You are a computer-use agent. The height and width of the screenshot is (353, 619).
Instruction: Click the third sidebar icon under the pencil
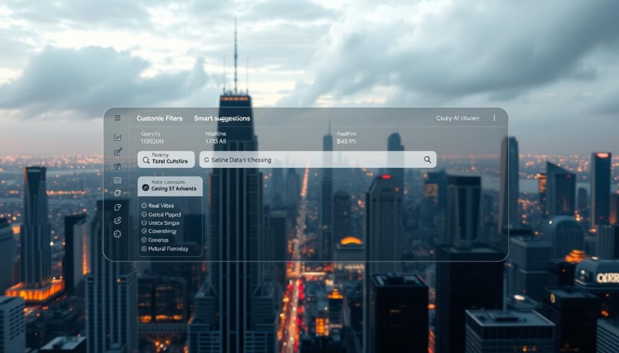click(117, 167)
